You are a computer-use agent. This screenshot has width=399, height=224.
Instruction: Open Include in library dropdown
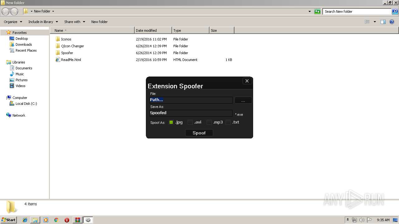pos(43,22)
